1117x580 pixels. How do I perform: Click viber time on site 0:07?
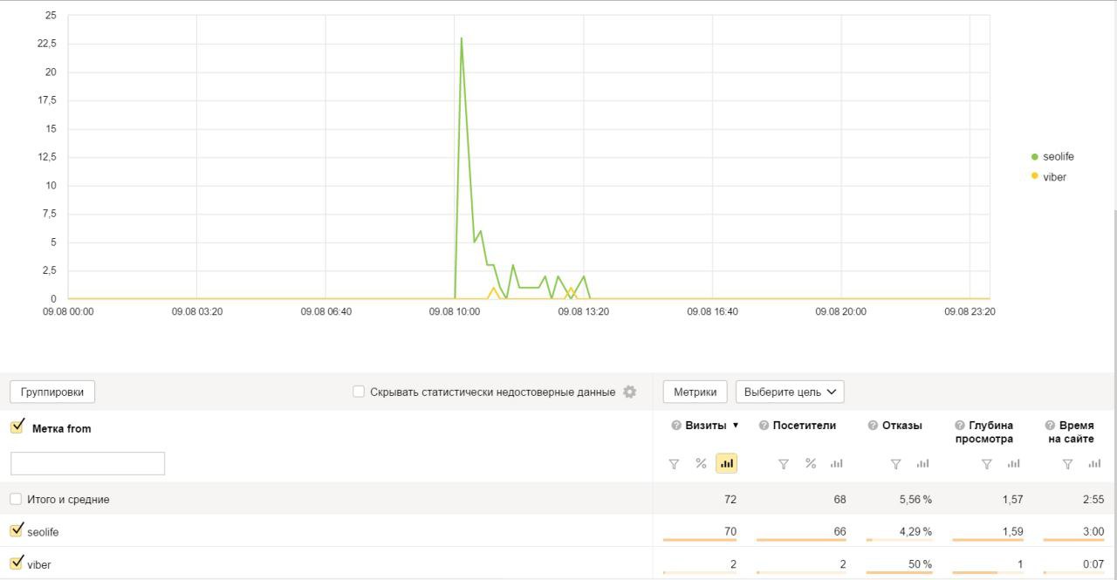1093,564
